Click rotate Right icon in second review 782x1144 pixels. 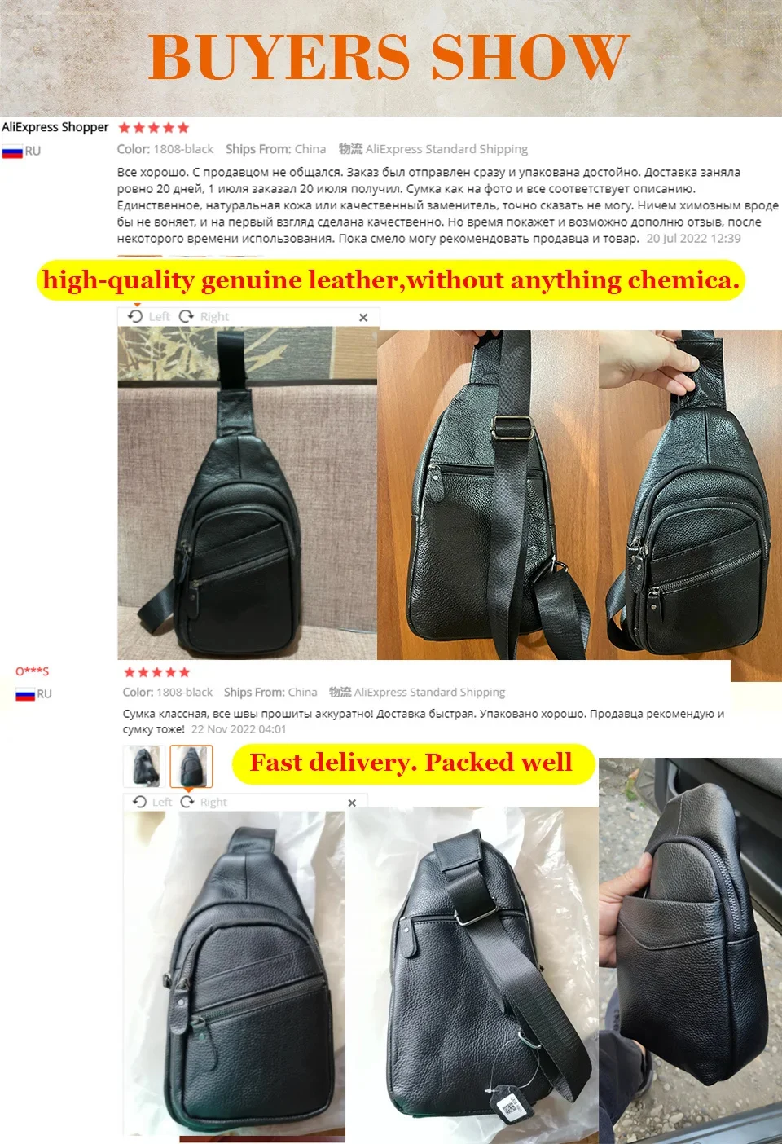pos(187,802)
